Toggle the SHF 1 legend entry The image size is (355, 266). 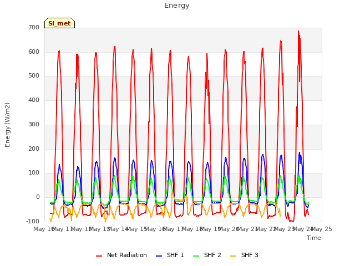click(170, 255)
